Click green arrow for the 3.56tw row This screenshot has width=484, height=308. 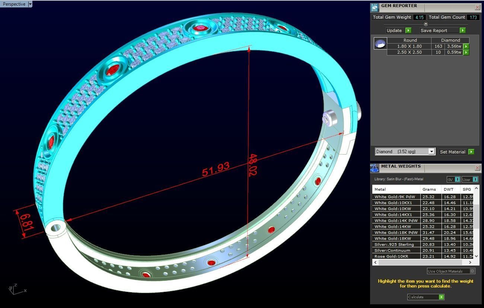[x=466, y=47]
